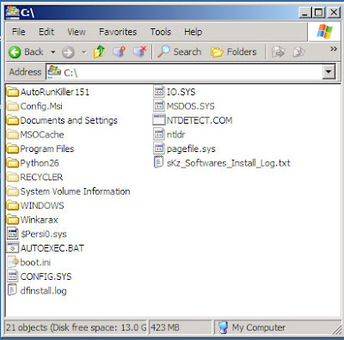Open the Favorites menu
Screen dimensions: 344x340
click(118, 32)
